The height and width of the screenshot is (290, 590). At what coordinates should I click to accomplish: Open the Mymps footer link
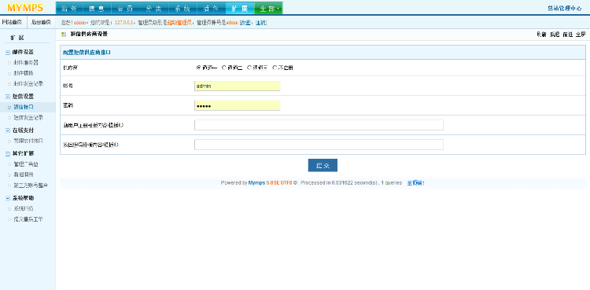(x=256, y=183)
